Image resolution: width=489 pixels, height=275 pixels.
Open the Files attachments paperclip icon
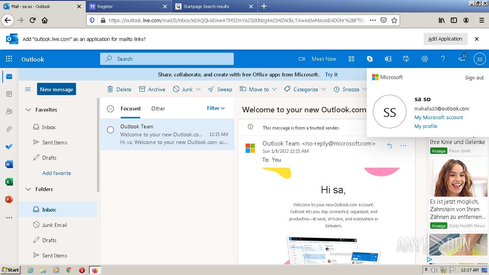pyautogui.click(x=9, y=129)
